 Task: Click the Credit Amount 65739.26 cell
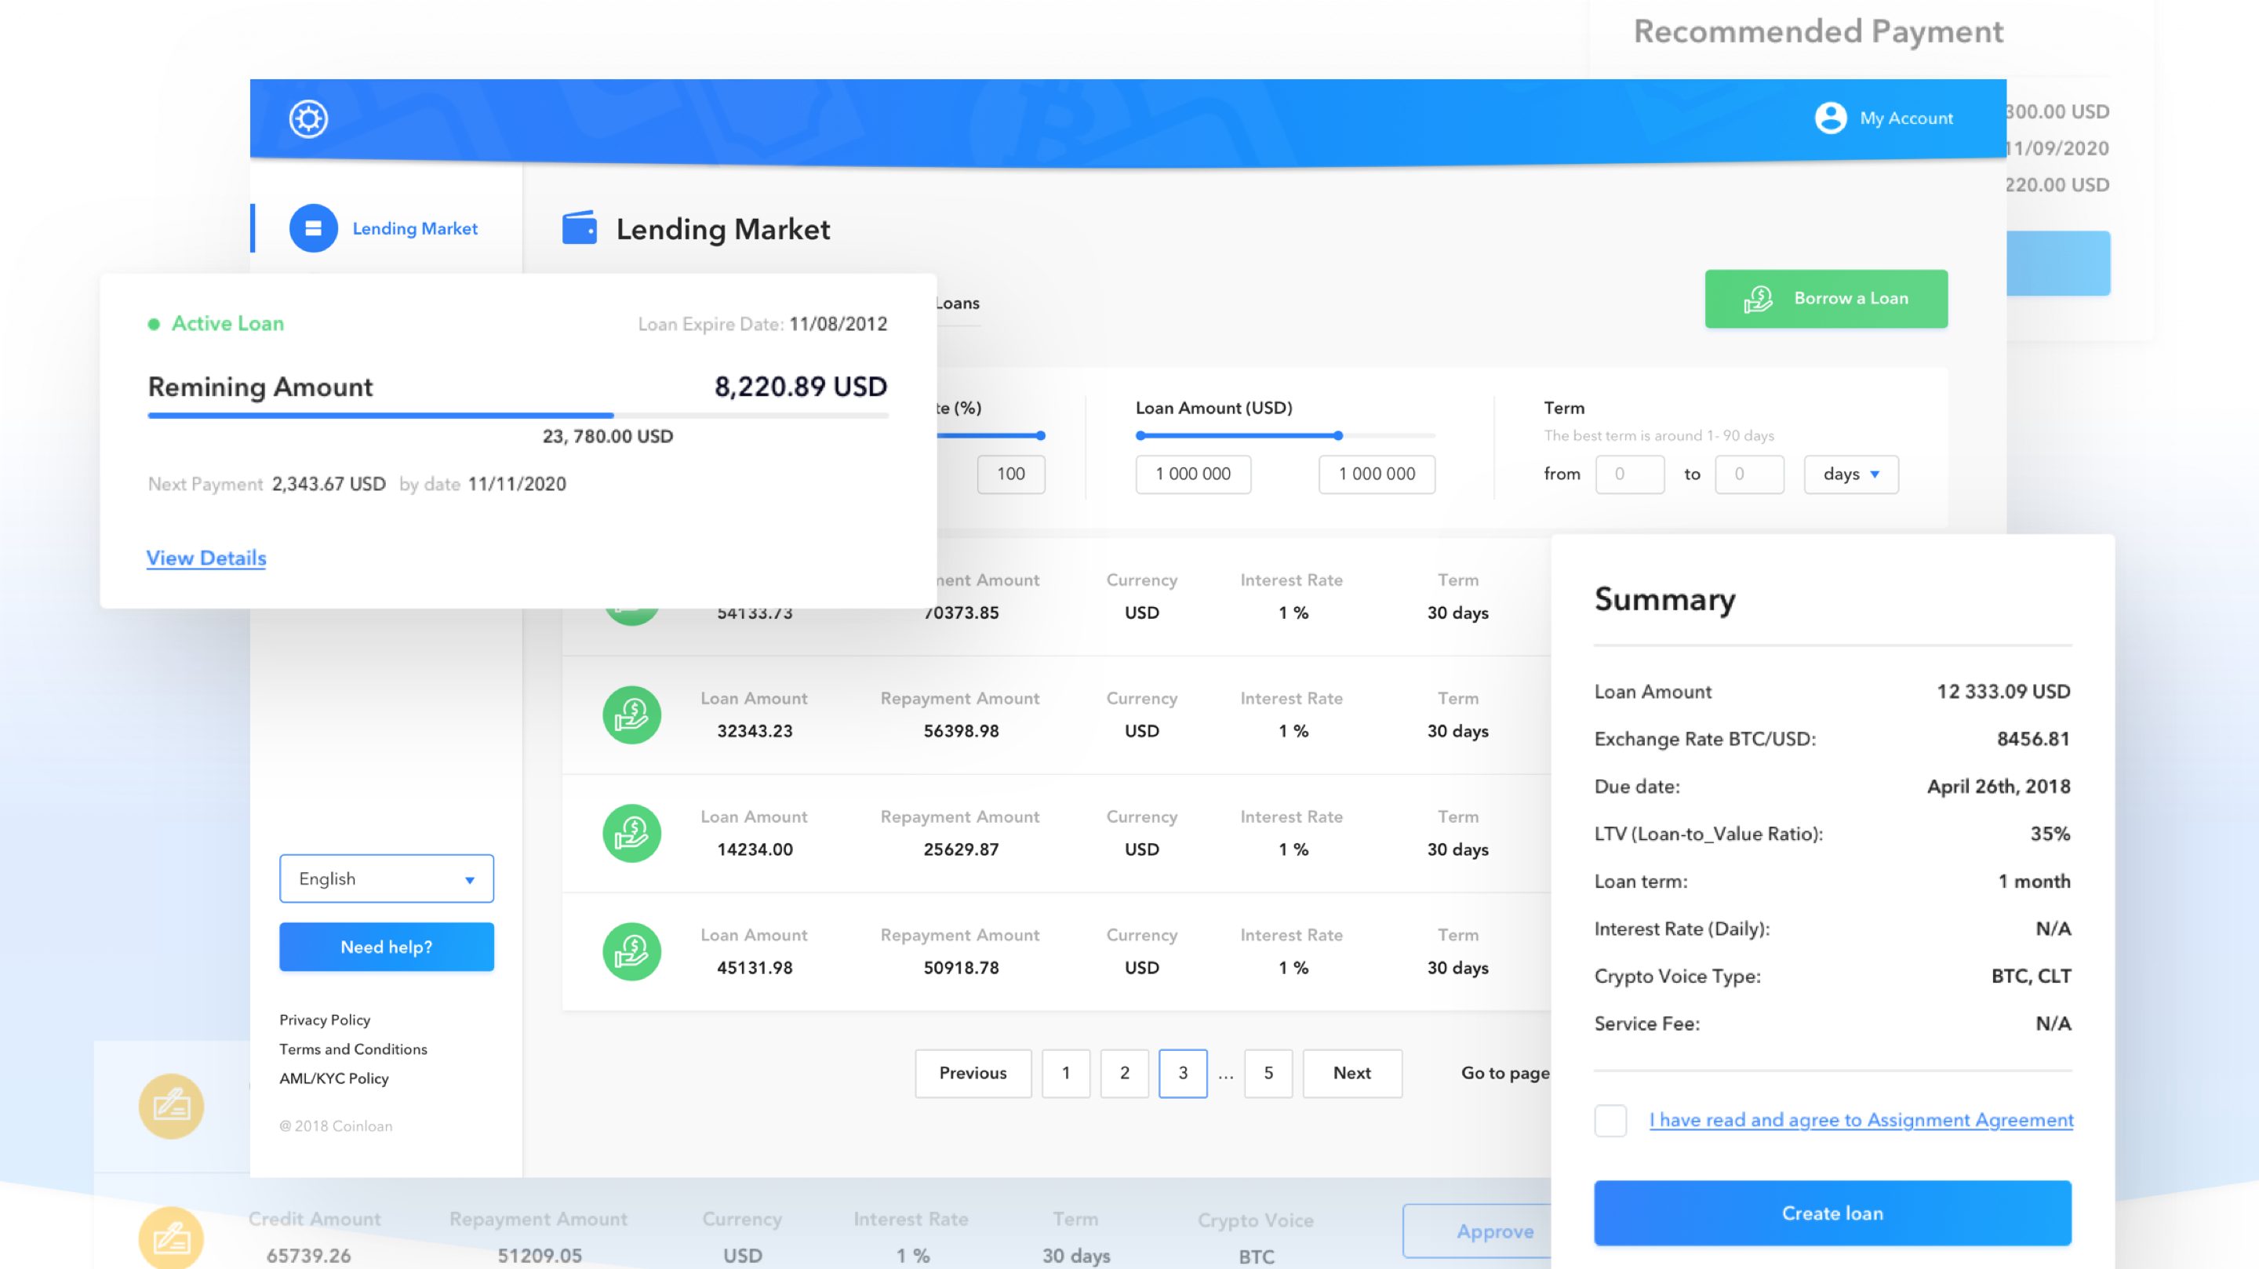click(x=309, y=1256)
